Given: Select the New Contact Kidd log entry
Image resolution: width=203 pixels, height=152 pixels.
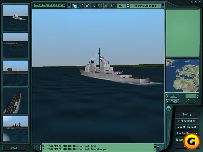Looking at the screenshot, I should [69, 146].
